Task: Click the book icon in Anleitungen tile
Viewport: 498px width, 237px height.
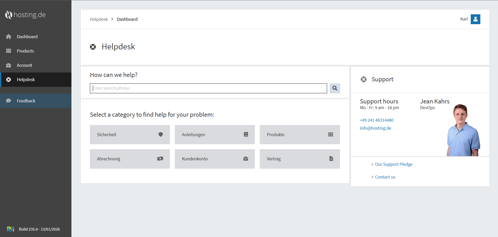Action: pyautogui.click(x=246, y=134)
